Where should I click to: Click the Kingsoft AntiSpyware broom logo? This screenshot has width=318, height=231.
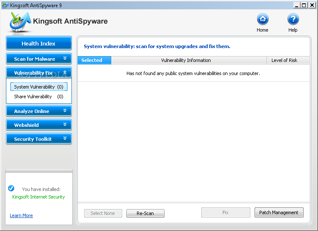pyautogui.click(x=20, y=22)
